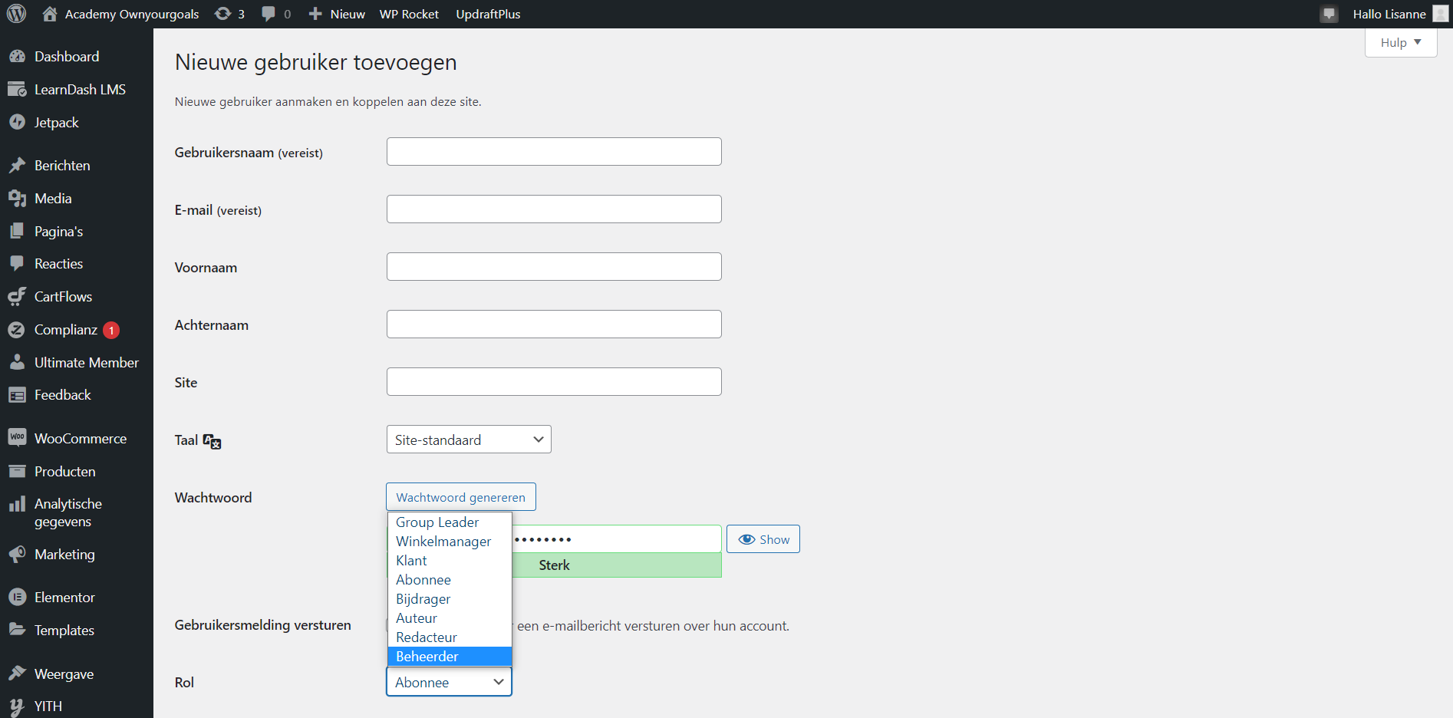The height and width of the screenshot is (718, 1453).
Task: Click the Analytische gegevens chart icon
Action: point(17,504)
